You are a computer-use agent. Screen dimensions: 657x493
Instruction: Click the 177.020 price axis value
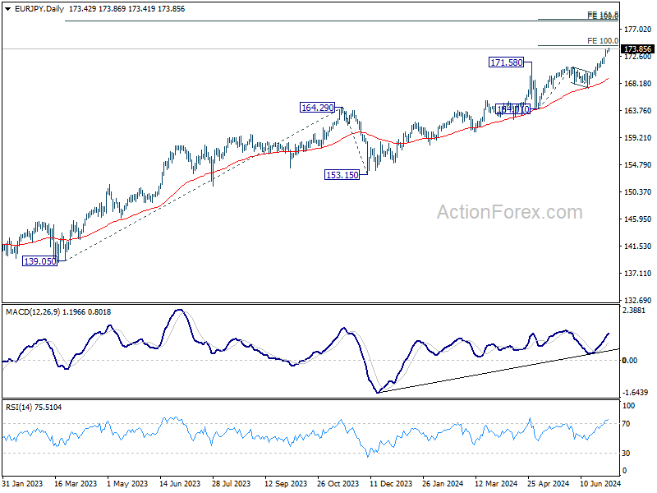(x=638, y=30)
